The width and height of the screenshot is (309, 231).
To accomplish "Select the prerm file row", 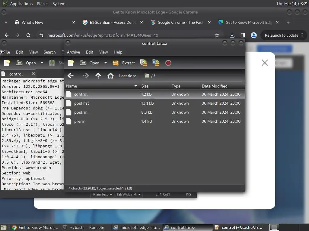I will [x=155, y=121].
